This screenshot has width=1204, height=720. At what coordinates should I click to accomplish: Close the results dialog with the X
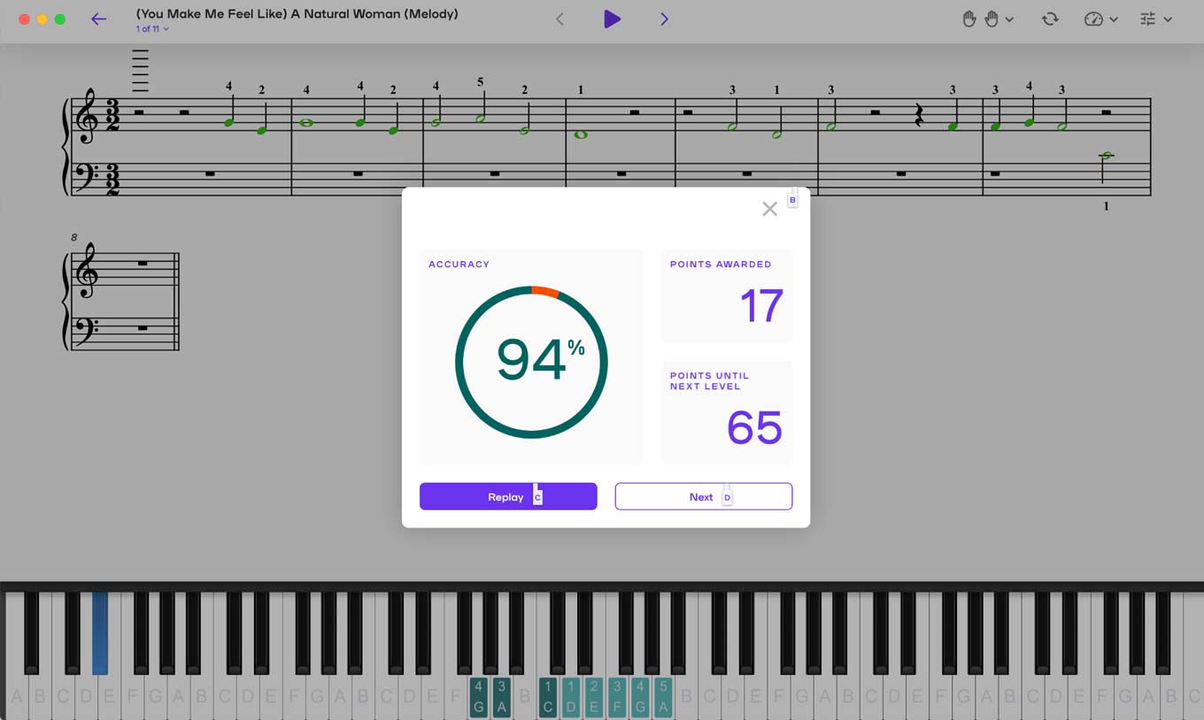pos(769,209)
